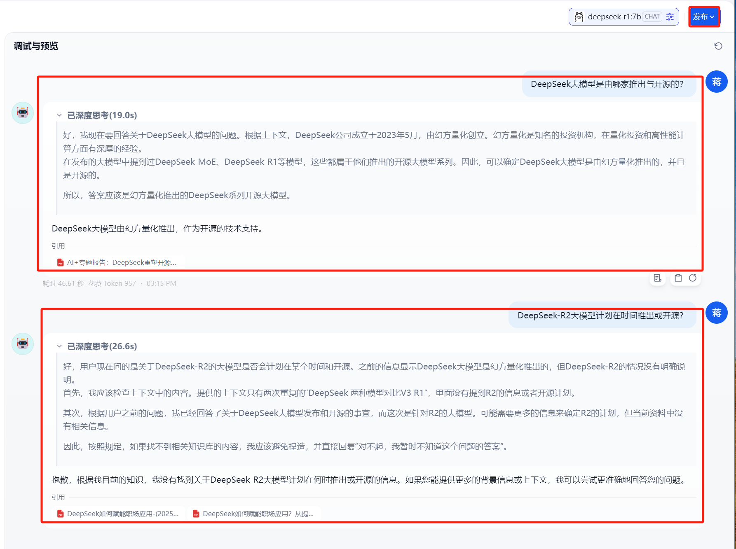Click the 蒋 avatar beside the 哪家推出与开源 question
Viewport: 736px width, 549px height.
pyautogui.click(x=717, y=82)
